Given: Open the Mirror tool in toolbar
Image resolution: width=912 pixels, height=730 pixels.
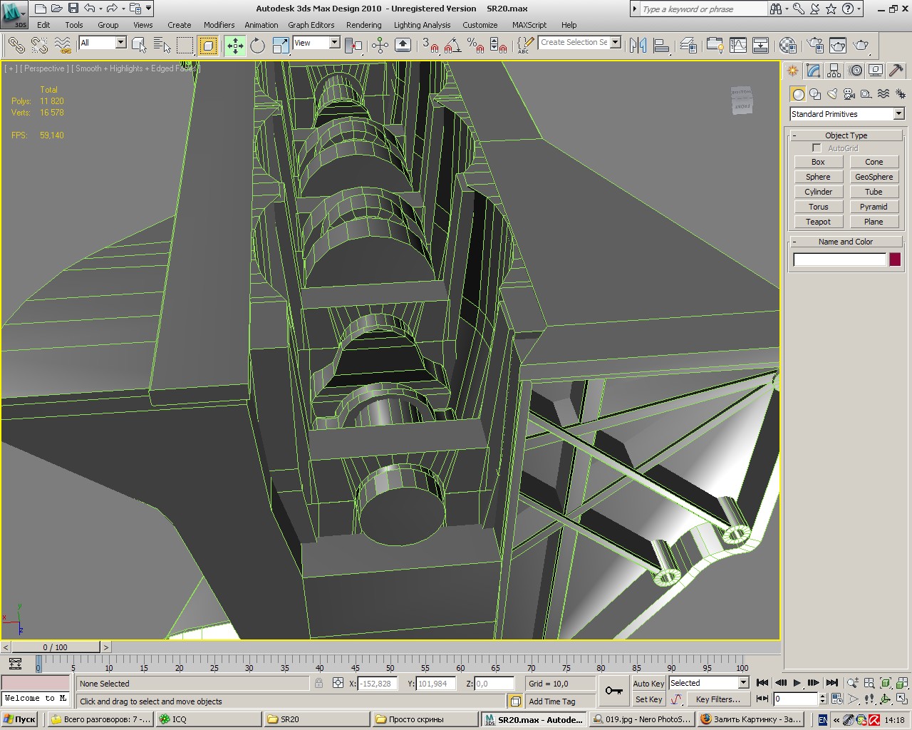Looking at the screenshot, I should (x=638, y=46).
